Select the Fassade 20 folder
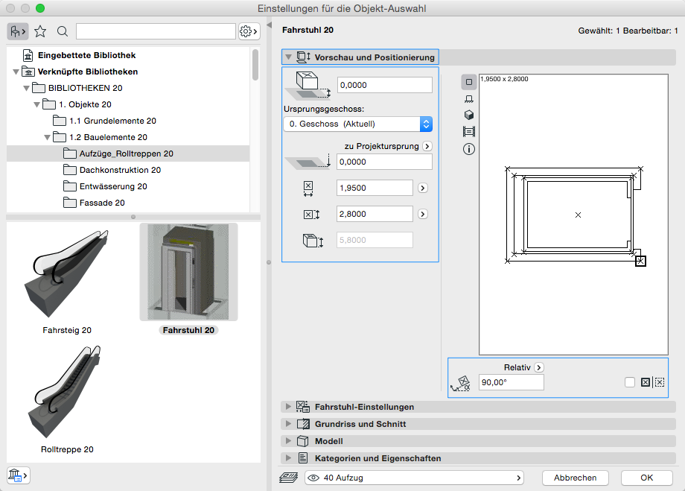The image size is (685, 491). click(102, 203)
